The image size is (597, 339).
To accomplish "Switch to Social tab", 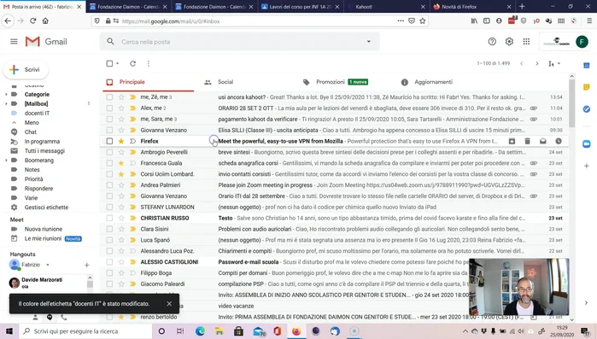I will click(225, 82).
